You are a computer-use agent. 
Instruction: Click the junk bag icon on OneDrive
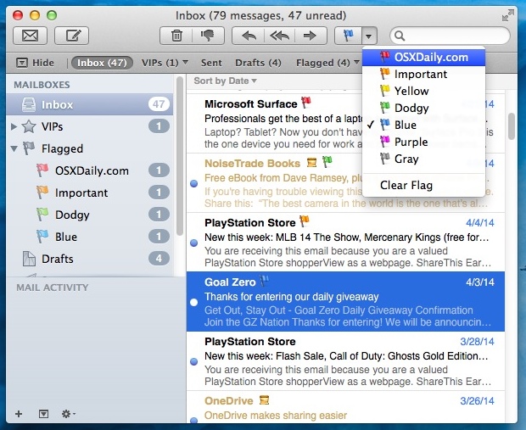(265, 399)
